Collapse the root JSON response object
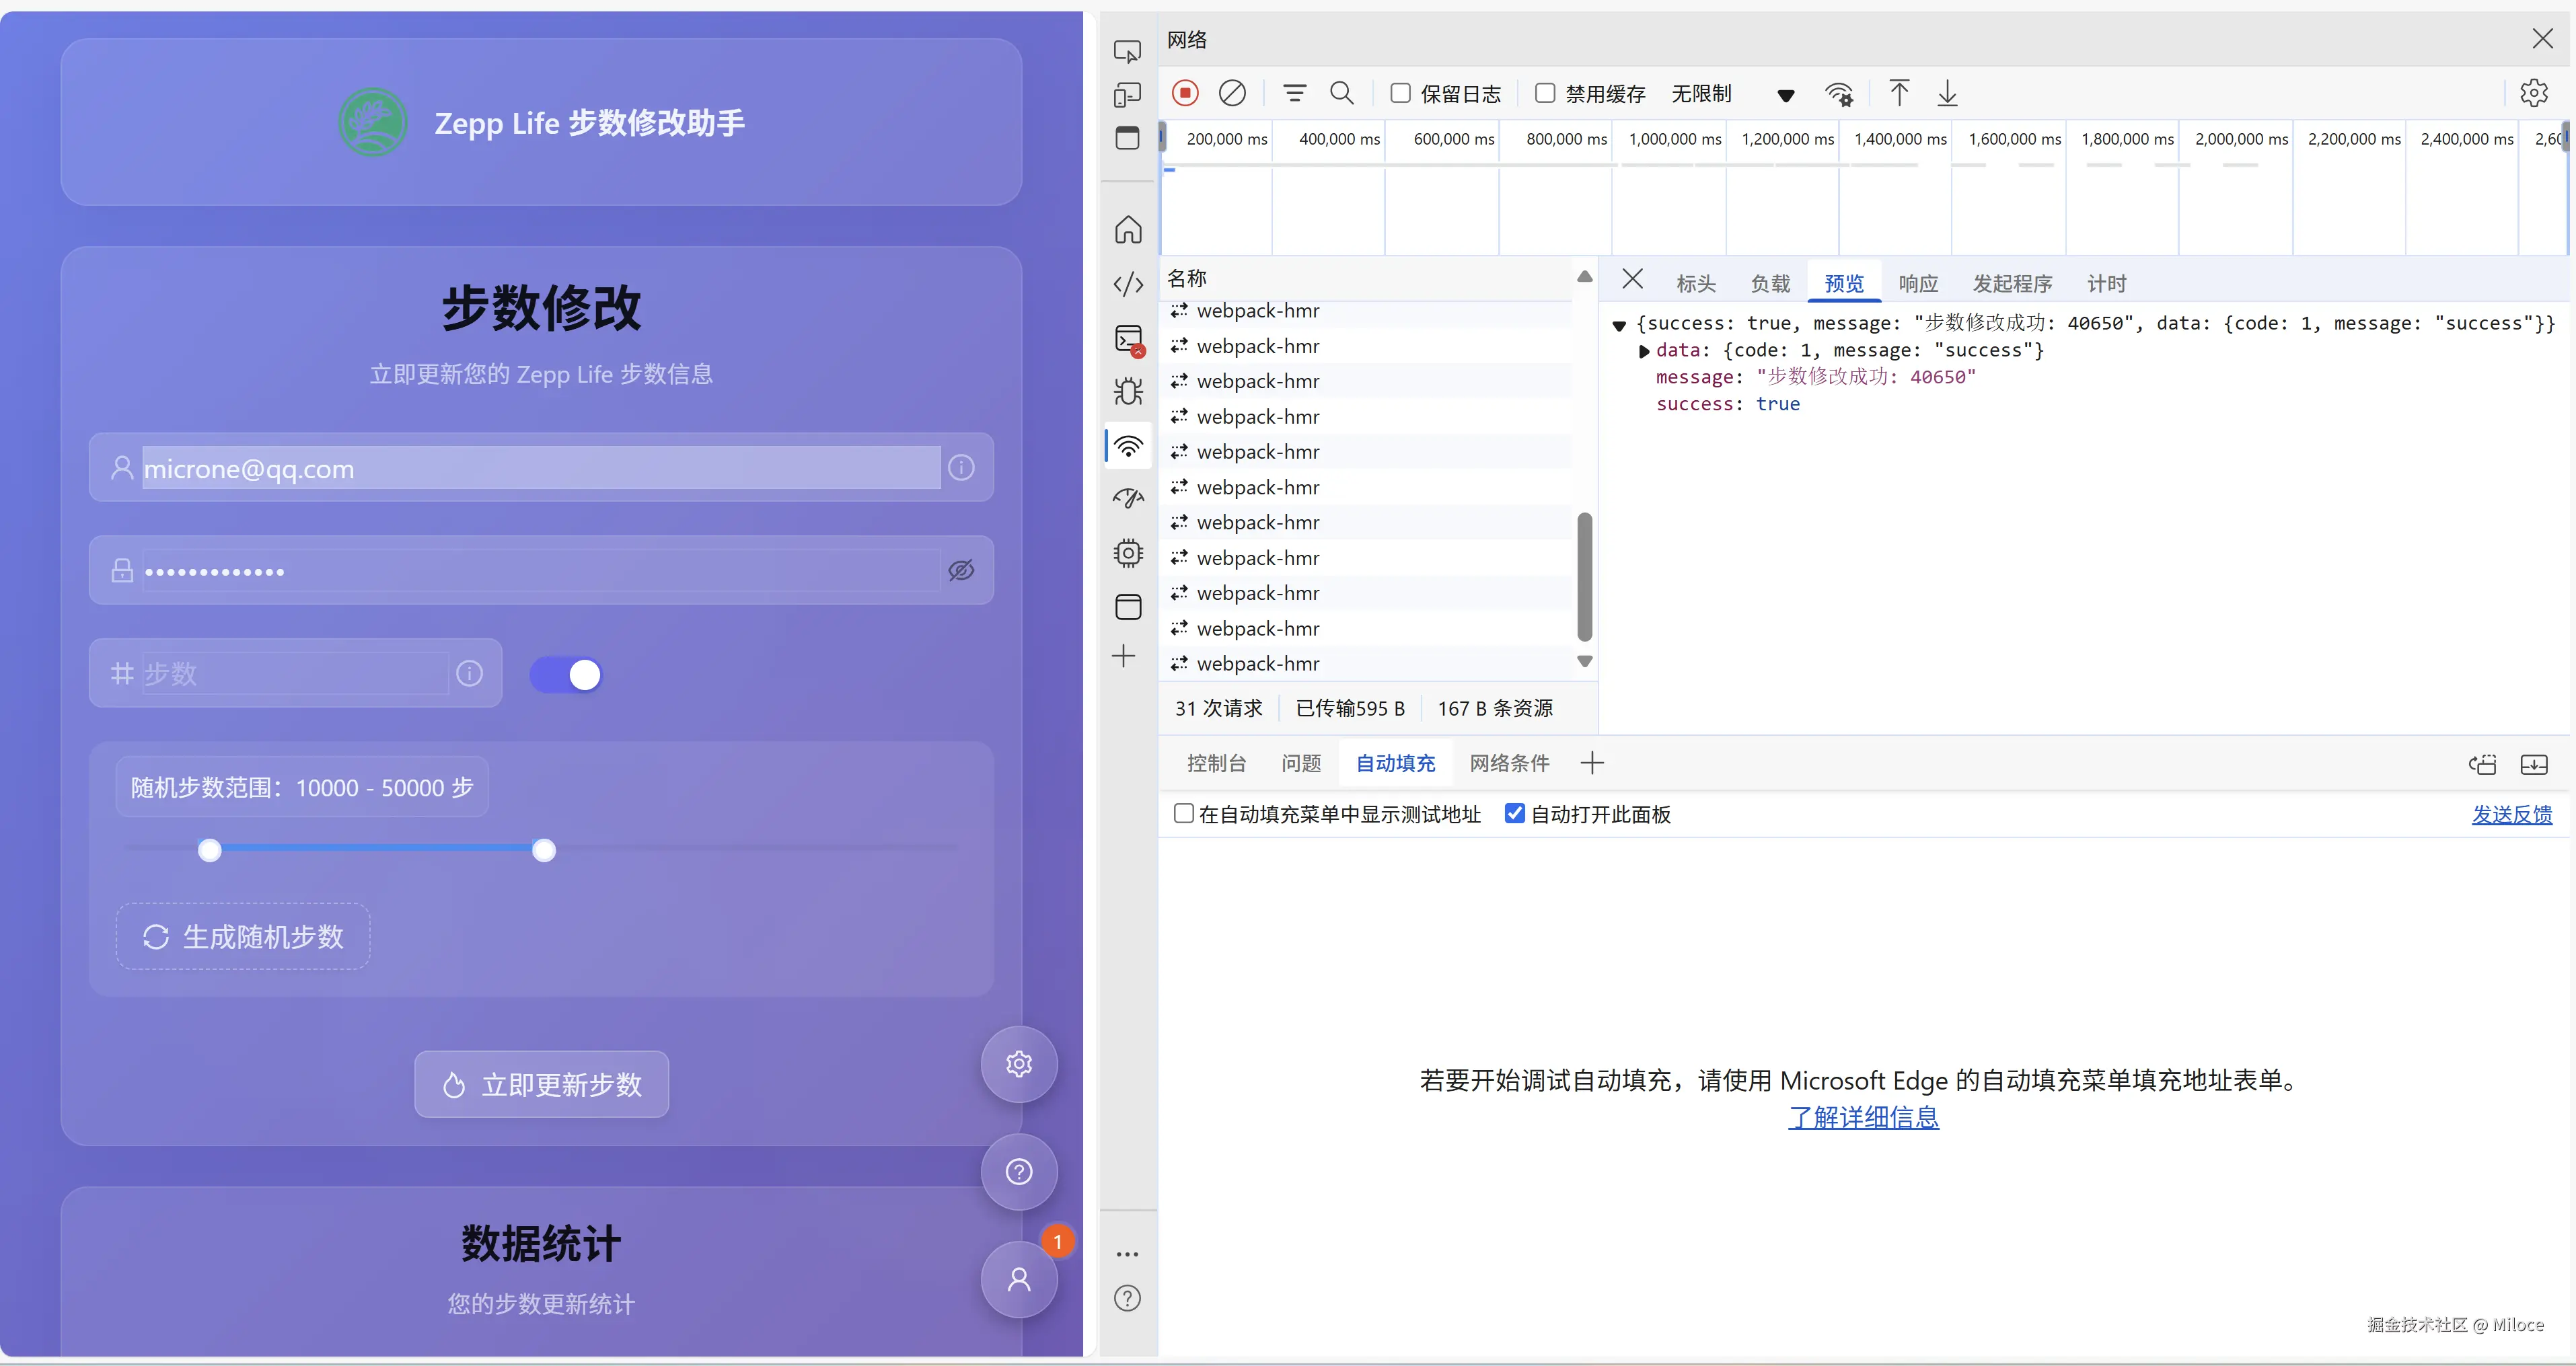 click(1619, 325)
